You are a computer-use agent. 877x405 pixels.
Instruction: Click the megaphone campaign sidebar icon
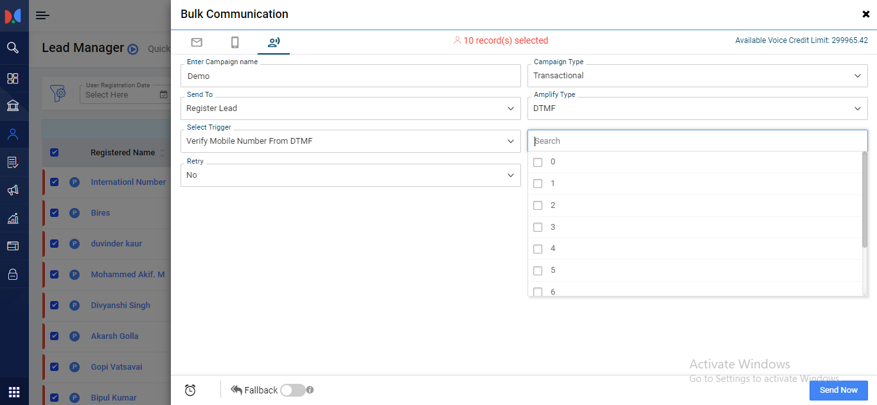point(13,190)
